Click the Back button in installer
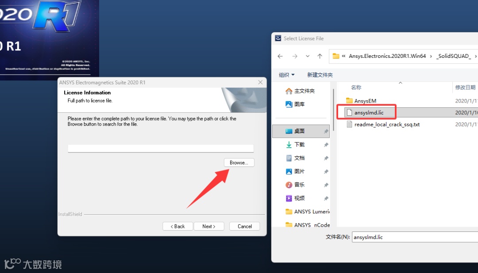Screen dimensions: 478x273 178,226
